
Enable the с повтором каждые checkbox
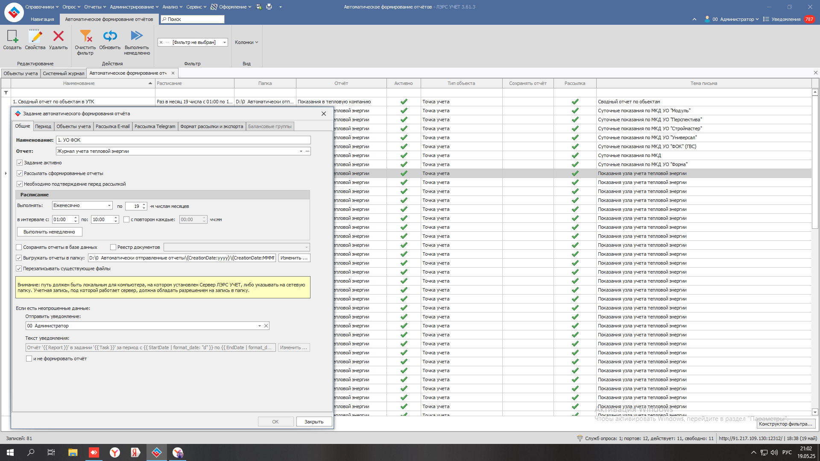pos(126,219)
